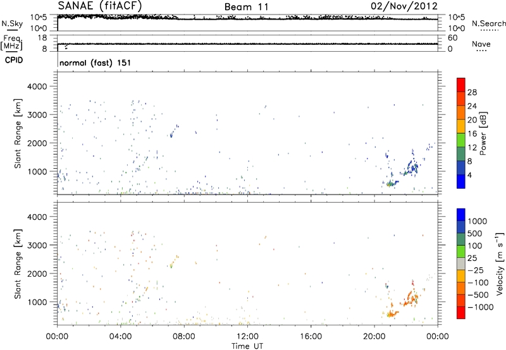Select the N.Search legend label
Image resolution: width=506 pixels, height=350 pixels.
(488, 23)
